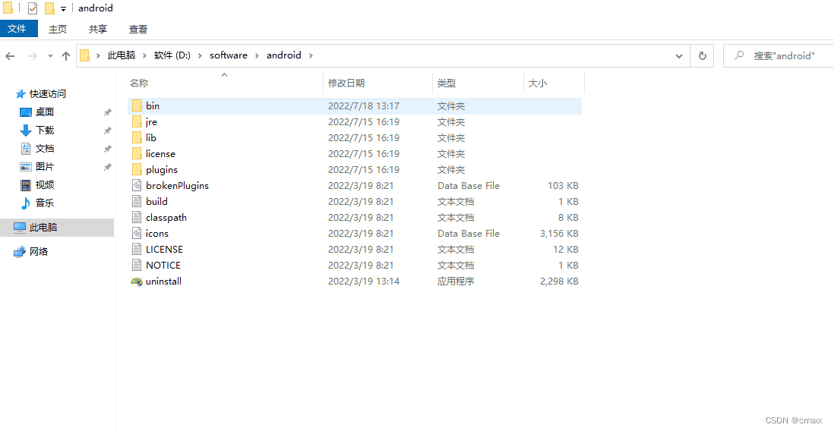Open Desktop (桌面) in quick access
The image size is (834, 431).
click(x=45, y=112)
